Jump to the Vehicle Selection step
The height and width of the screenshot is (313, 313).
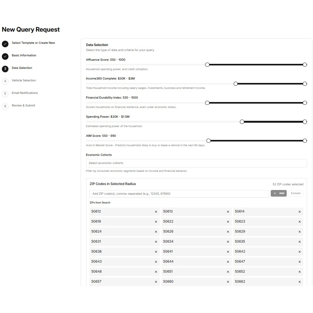pyautogui.click(x=24, y=80)
